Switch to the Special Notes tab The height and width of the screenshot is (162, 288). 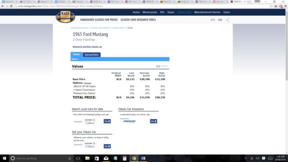(91, 55)
